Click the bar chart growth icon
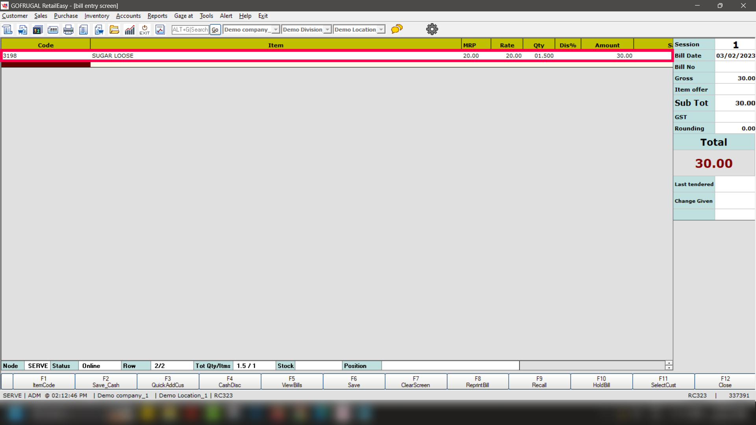The height and width of the screenshot is (425, 756). [130, 30]
